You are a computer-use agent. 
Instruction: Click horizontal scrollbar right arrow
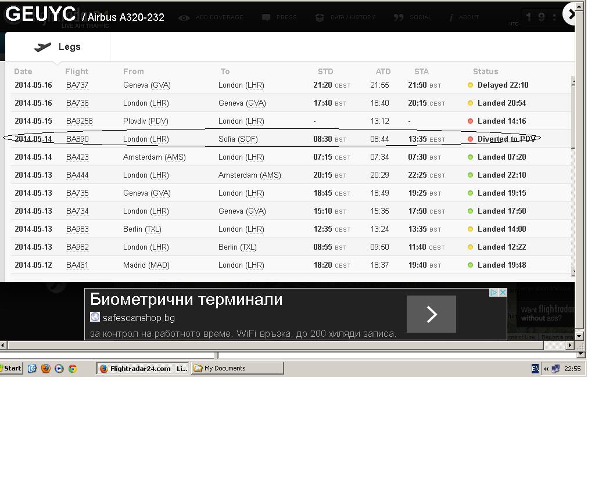tap(570, 345)
